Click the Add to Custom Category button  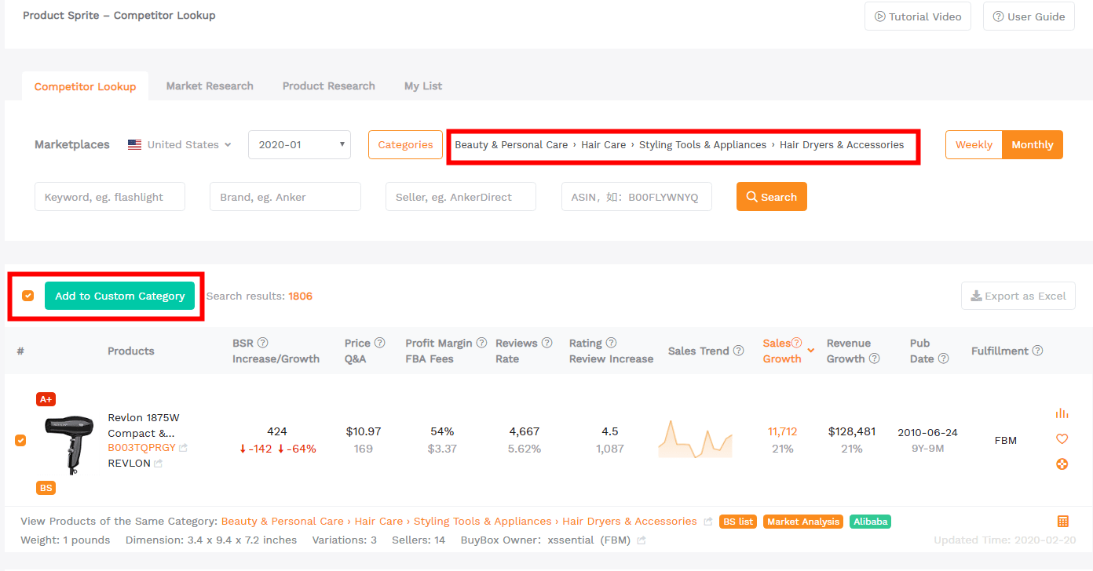(x=119, y=296)
